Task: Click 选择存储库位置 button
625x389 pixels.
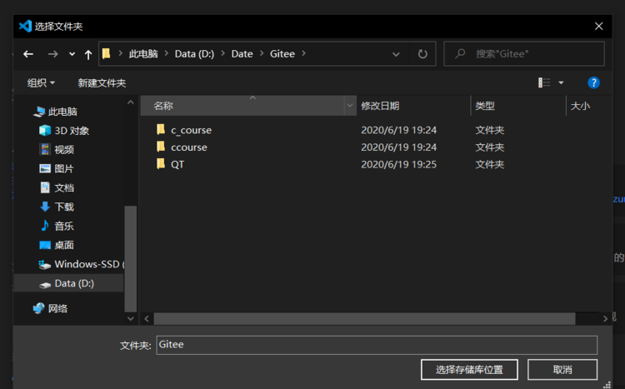Action: 469,370
